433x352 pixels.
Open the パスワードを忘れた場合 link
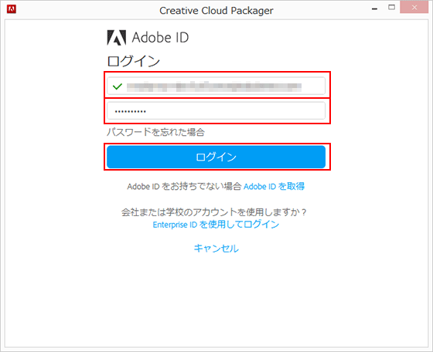(x=155, y=132)
